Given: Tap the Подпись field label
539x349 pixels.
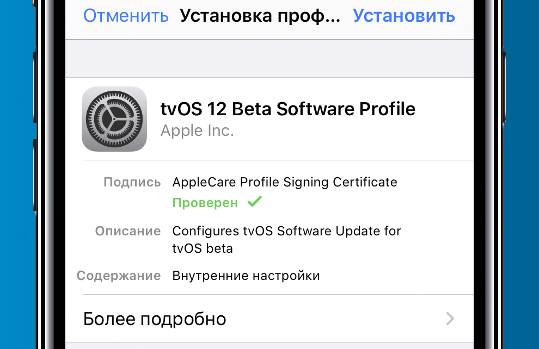Looking at the screenshot, I should tap(132, 182).
